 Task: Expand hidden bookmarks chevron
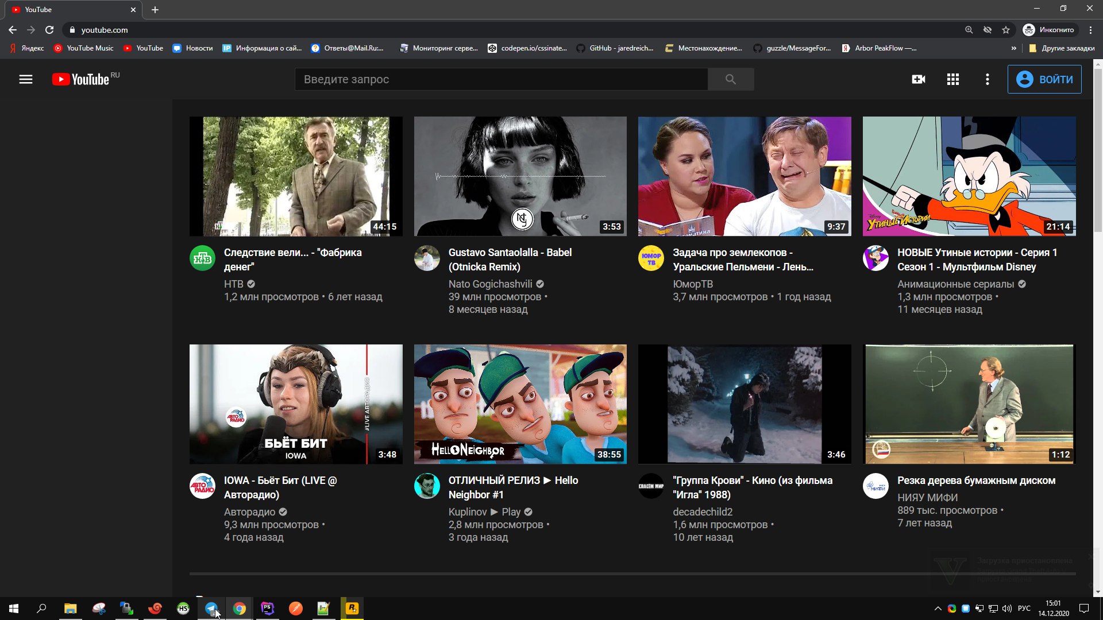(x=1013, y=48)
